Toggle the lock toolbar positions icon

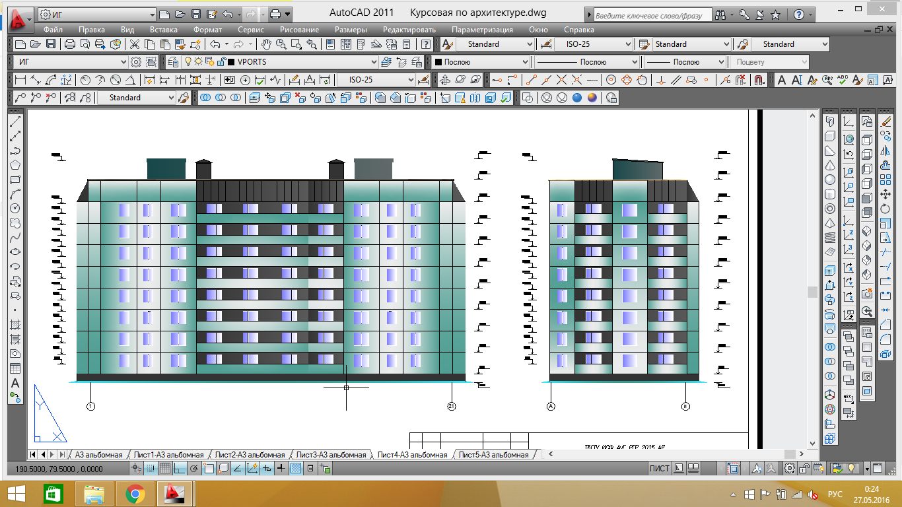point(804,469)
